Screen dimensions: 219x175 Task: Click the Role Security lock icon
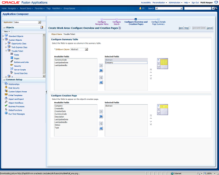point(6,87)
